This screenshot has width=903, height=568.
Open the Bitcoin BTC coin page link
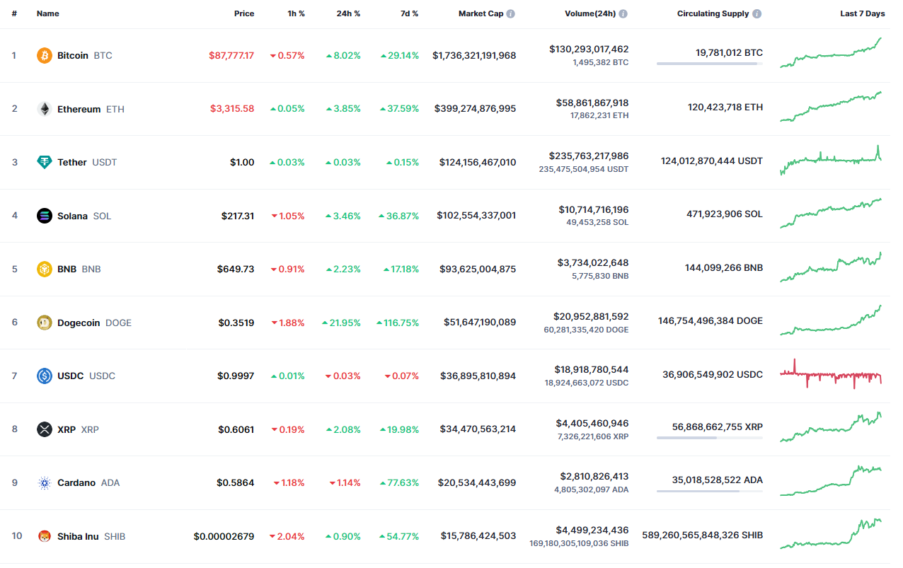point(74,55)
